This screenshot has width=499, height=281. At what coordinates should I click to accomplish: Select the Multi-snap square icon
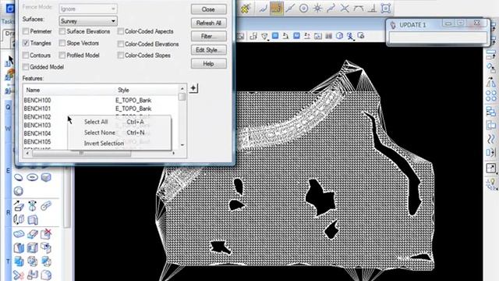pyautogui.click(x=386, y=9)
